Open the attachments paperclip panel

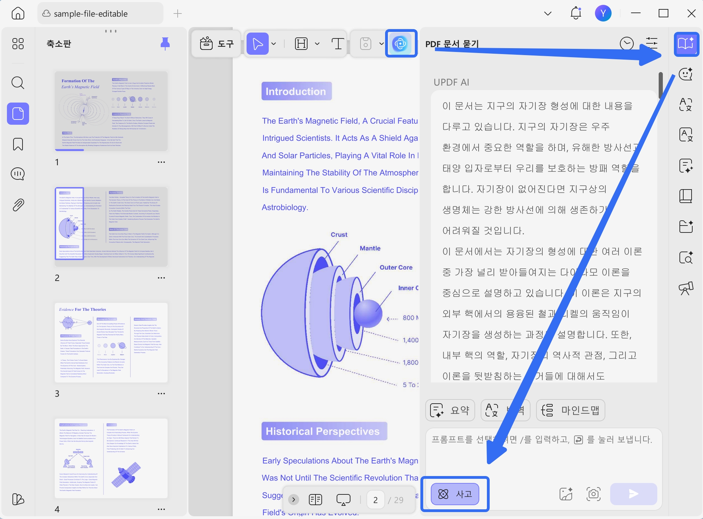tap(18, 205)
